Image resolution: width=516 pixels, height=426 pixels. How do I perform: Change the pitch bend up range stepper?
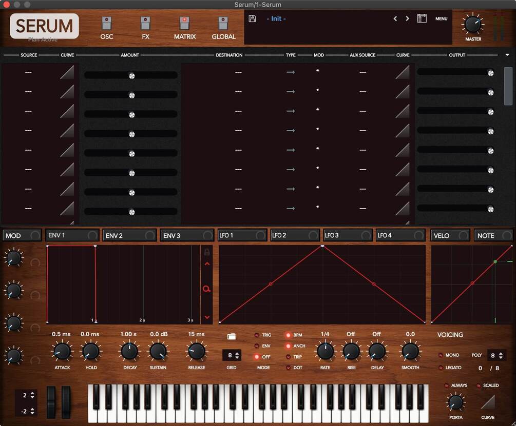tap(32, 395)
